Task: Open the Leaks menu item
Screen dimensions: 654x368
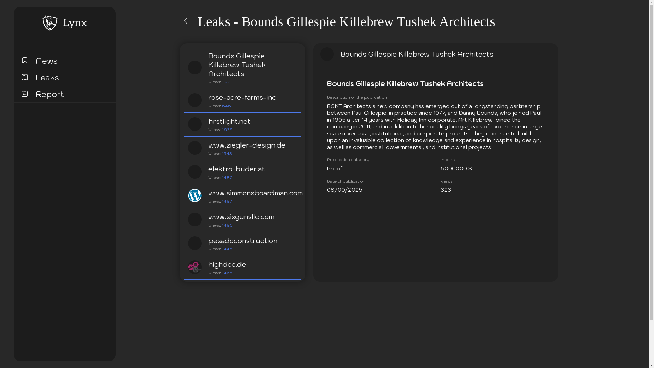Action: 47,77
